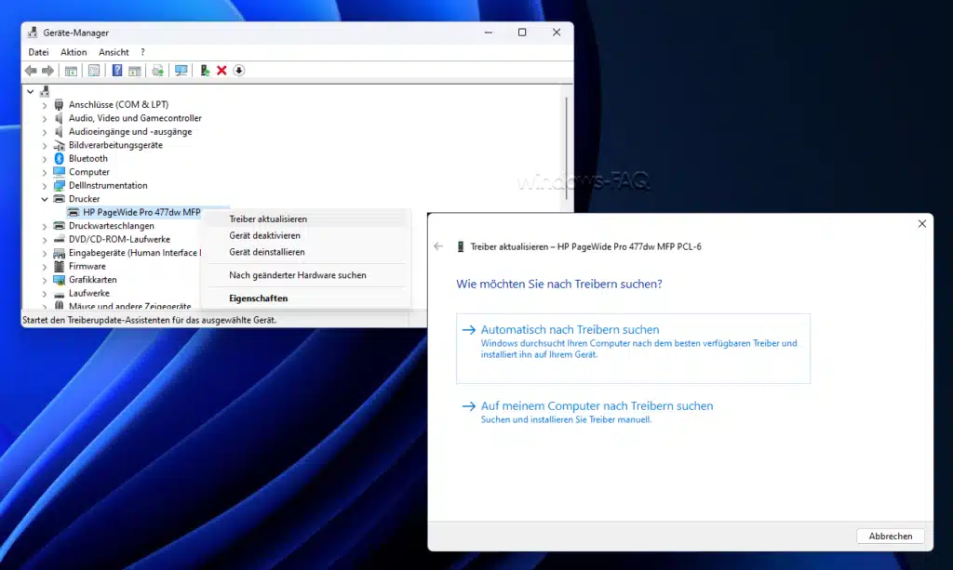Click the Bildverarbeitungsgeräte camera icon

point(59,145)
